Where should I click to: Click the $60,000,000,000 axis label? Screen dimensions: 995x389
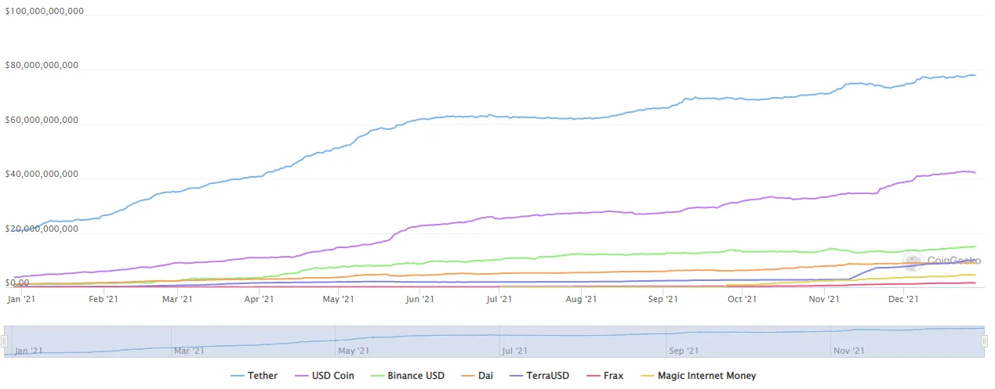[42, 120]
